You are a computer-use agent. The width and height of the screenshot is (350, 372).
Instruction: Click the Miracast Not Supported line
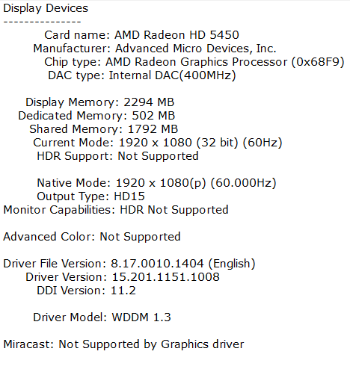point(123,344)
